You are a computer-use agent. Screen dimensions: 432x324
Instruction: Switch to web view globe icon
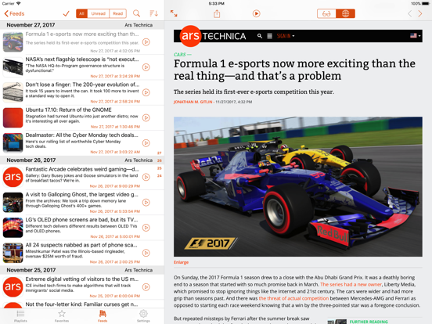click(345, 13)
